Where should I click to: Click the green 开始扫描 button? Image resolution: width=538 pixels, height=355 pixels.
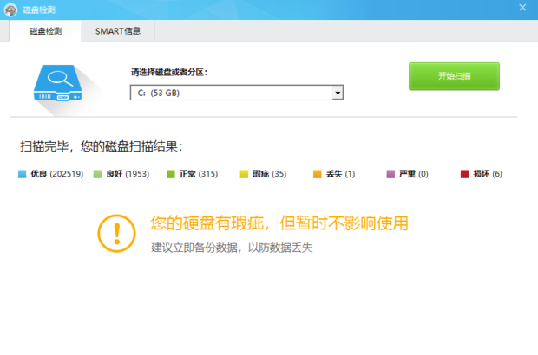[x=454, y=76]
